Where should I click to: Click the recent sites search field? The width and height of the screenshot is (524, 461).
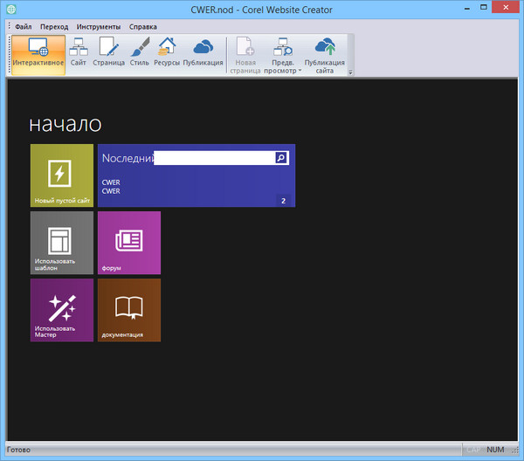tap(214, 158)
